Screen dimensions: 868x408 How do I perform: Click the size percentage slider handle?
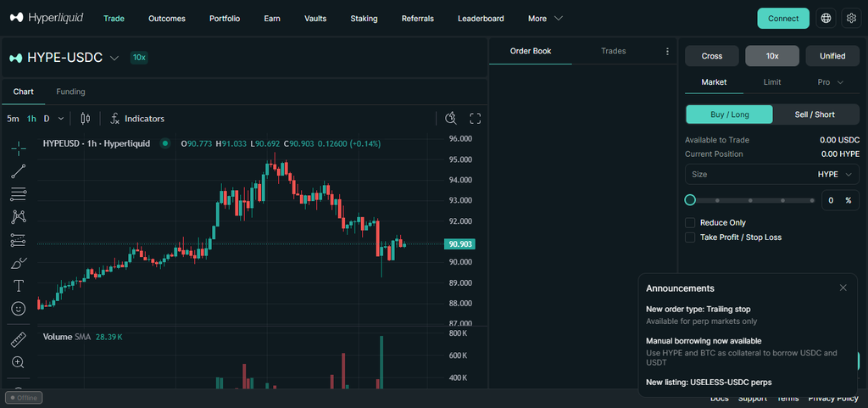point(690,200)
